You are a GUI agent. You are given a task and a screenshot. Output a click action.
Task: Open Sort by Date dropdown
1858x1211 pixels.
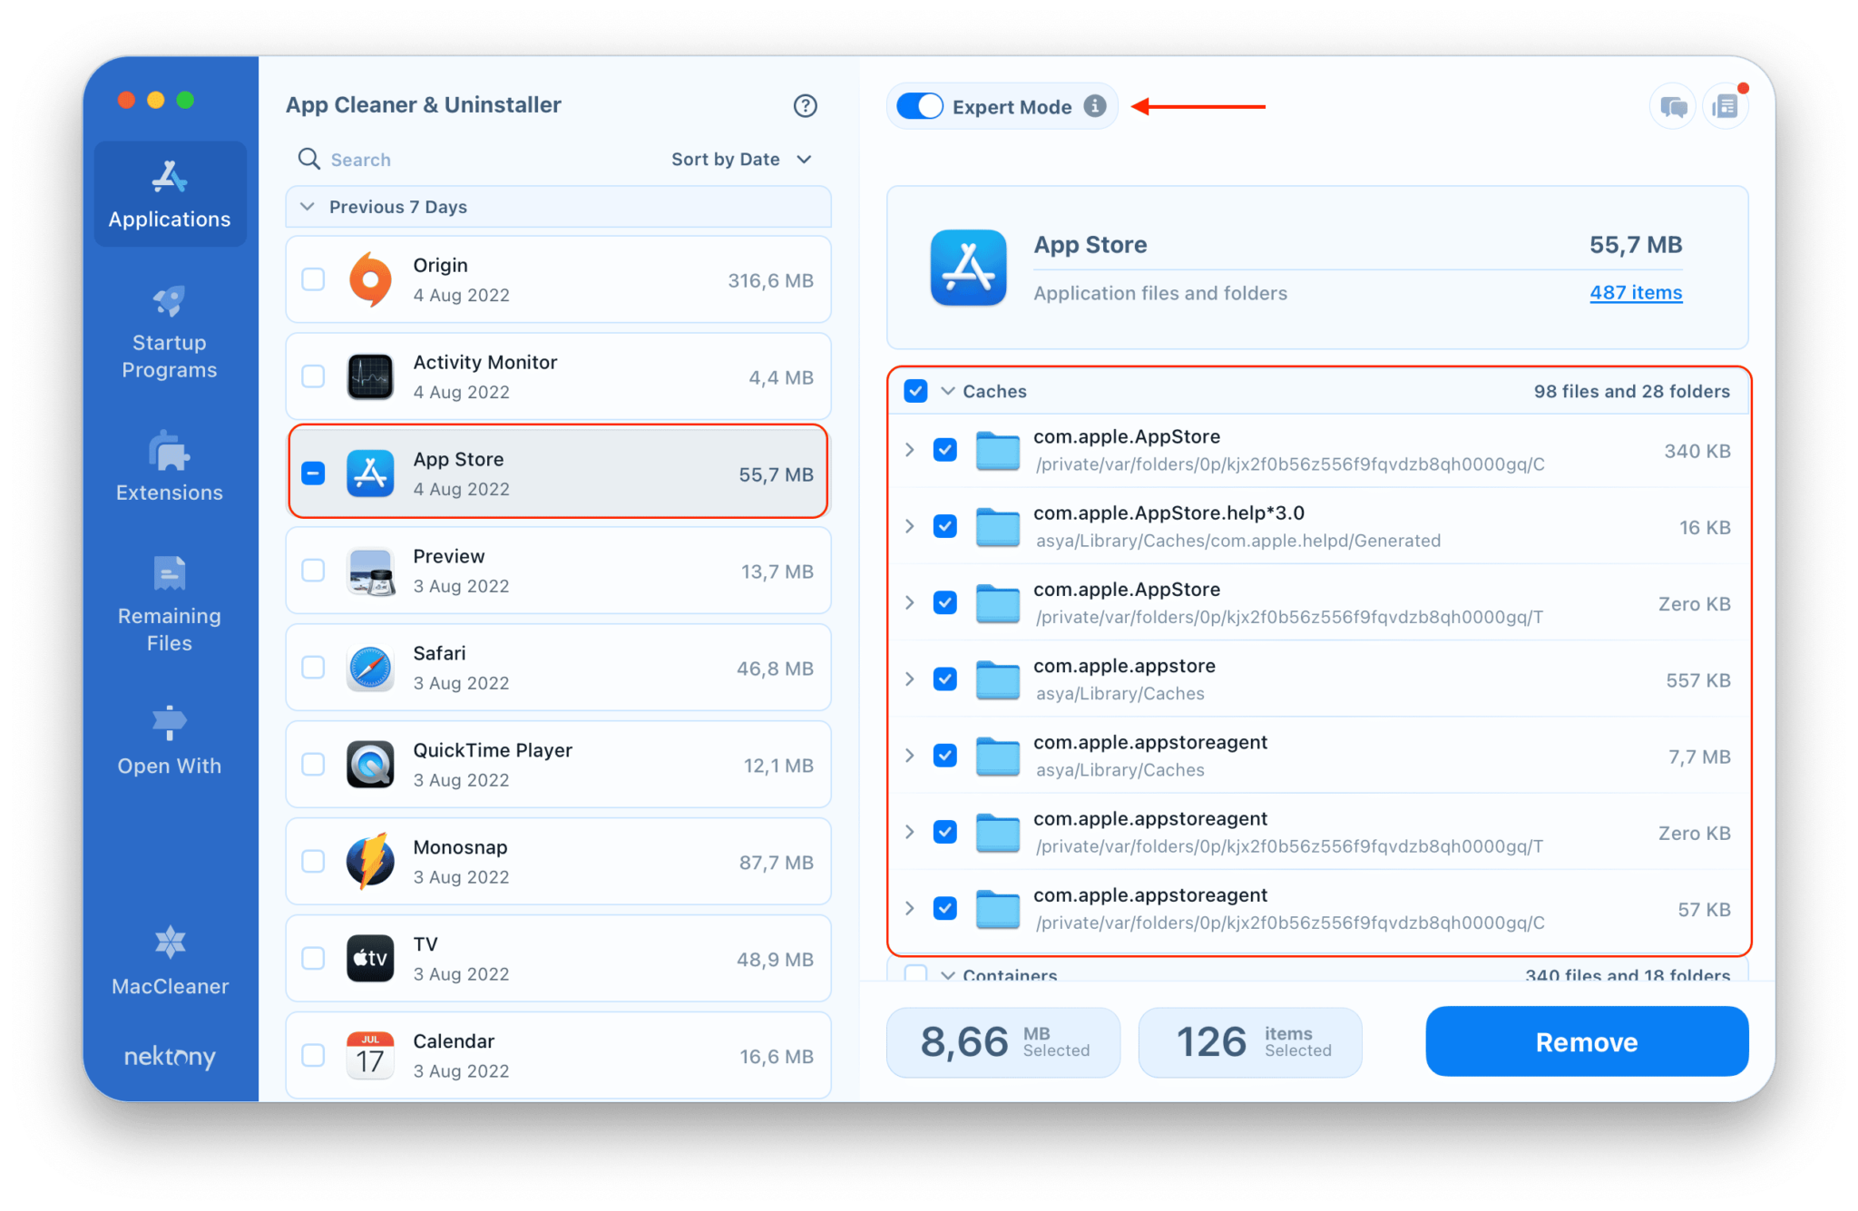(x=741, y=159)
